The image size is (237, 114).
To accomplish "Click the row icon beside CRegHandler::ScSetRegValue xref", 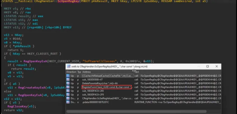I will (x=68, y=98).
